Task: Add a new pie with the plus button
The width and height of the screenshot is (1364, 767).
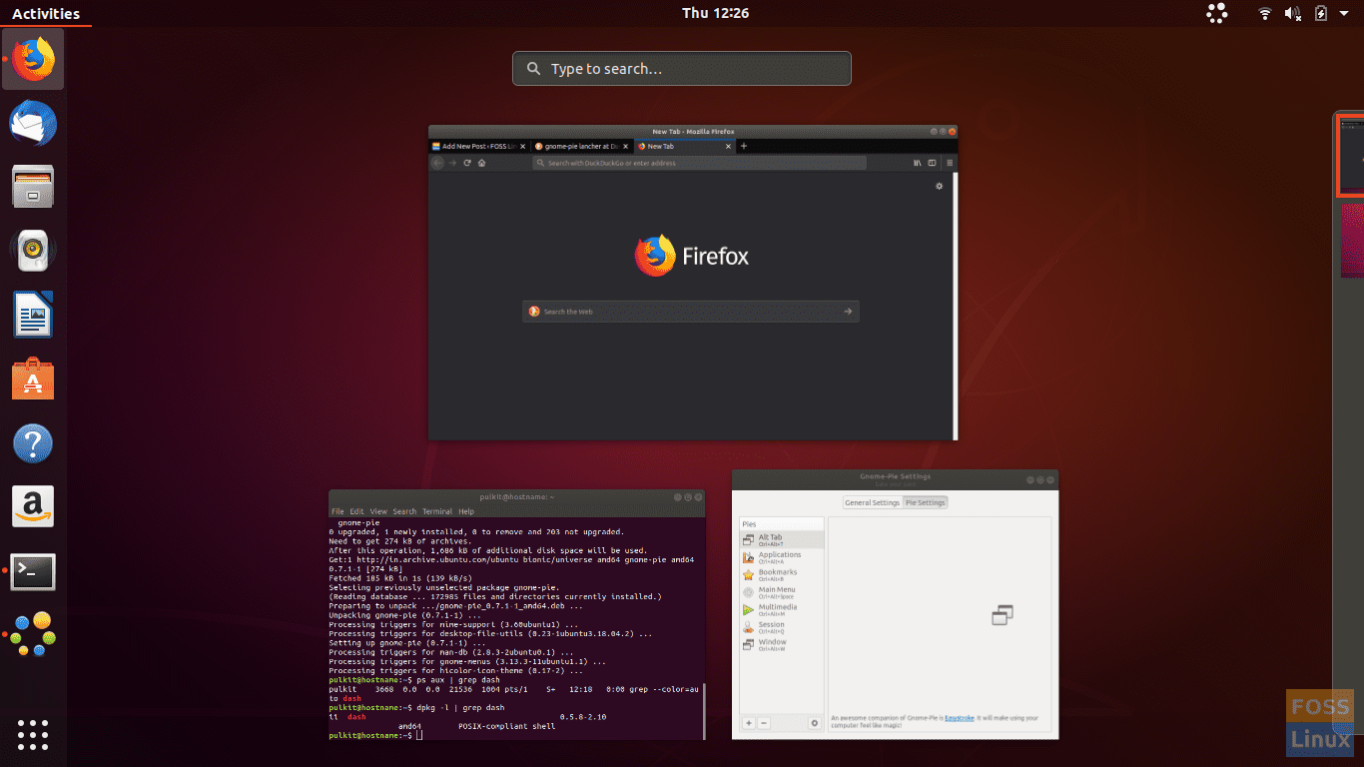Action: click(748, 722)
